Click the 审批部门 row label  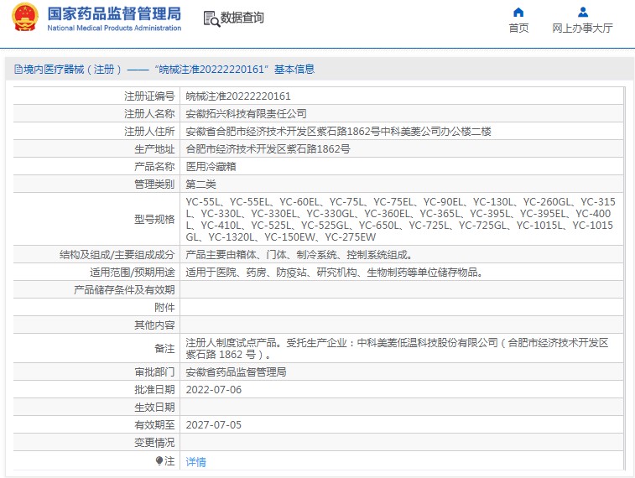(154, 372)
